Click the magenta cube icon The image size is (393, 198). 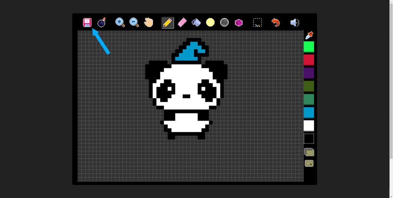pyautogui.click(x=239, y=23)
